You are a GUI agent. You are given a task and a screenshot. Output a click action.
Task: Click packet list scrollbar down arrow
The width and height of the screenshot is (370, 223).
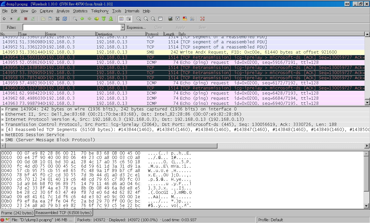pos(367,103)
